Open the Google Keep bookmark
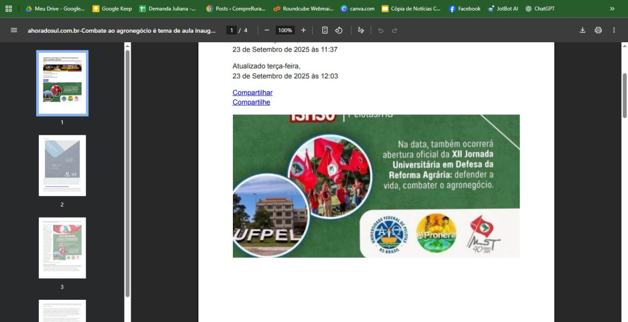This screenshot has height=322, width=628. (x=111, y=8)
